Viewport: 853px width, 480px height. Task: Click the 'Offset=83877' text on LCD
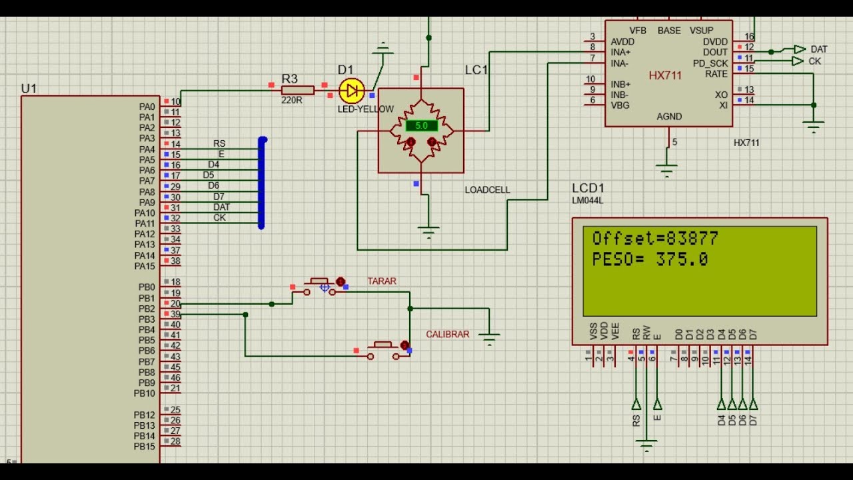[655, 239]
